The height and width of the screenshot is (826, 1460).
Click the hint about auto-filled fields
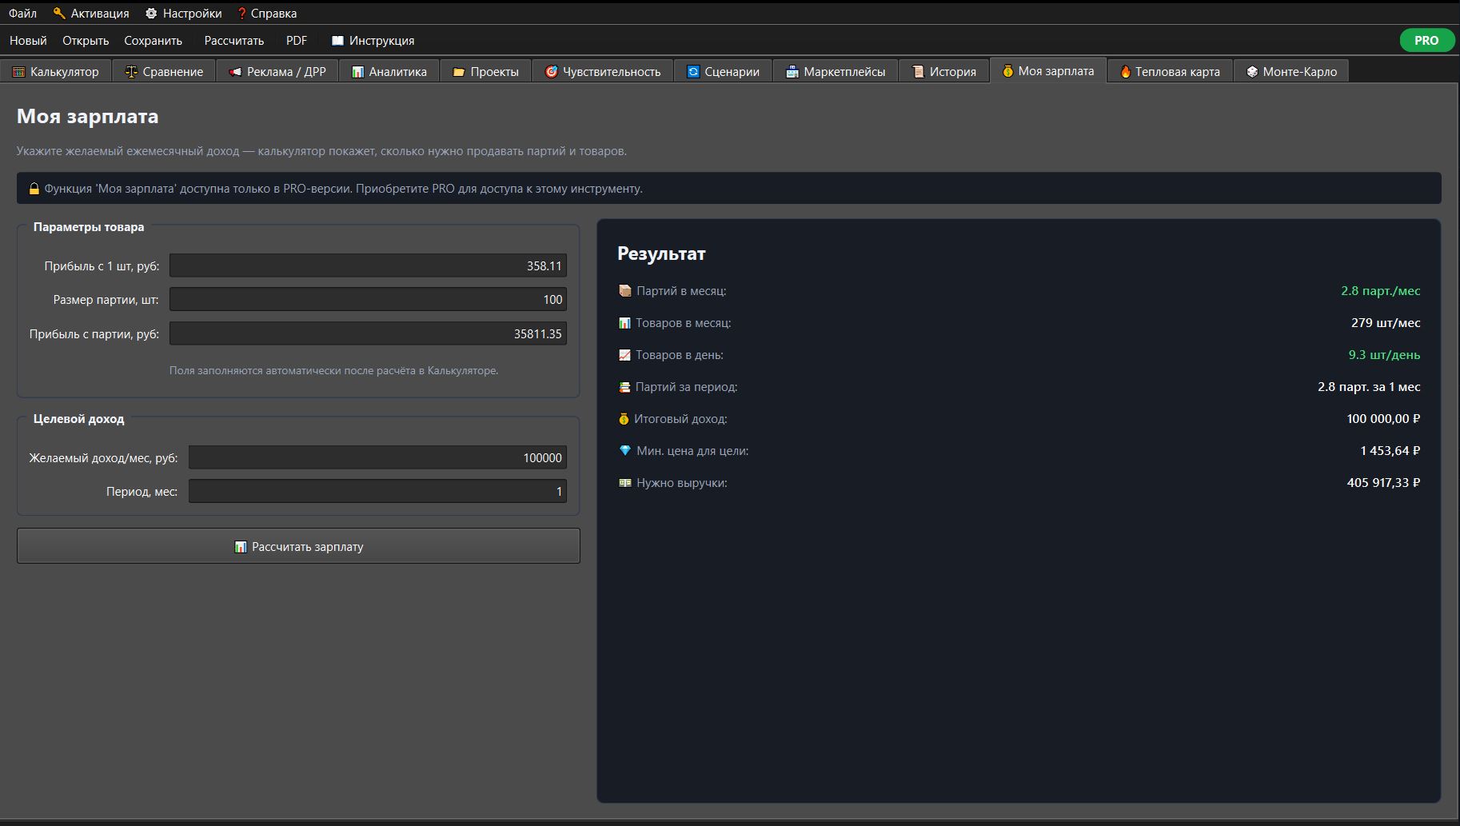click(333, 370)
